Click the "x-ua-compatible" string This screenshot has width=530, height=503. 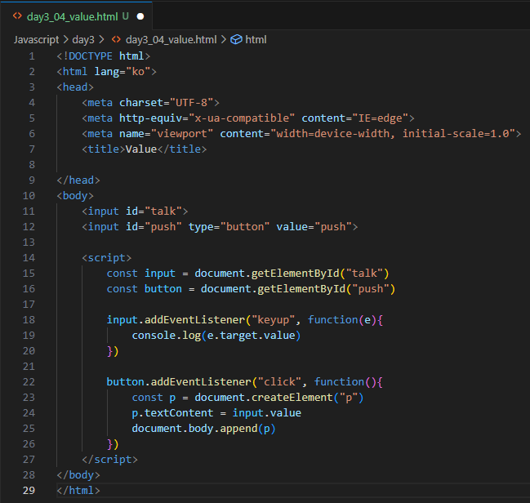tap(242, 118)
